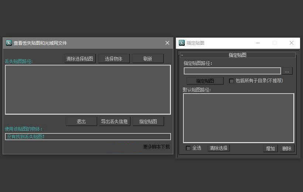Click 指定贴图 button below path field
Screen dimensions: 303x192
click(x=205, y=81)
